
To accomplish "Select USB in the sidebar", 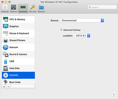I will [x=18, y=61].
